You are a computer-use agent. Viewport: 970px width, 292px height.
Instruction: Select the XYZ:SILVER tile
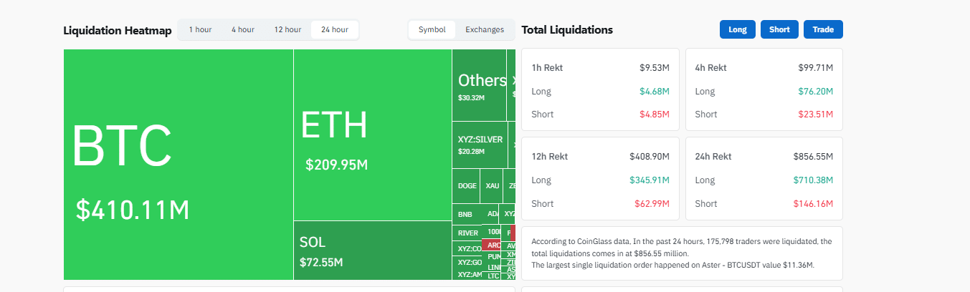[480, 145]
